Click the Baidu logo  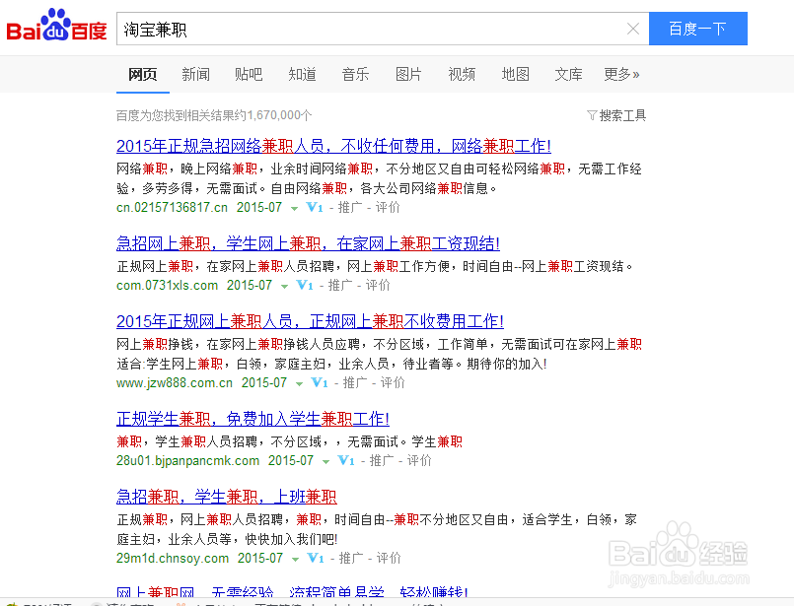[56, 26]
